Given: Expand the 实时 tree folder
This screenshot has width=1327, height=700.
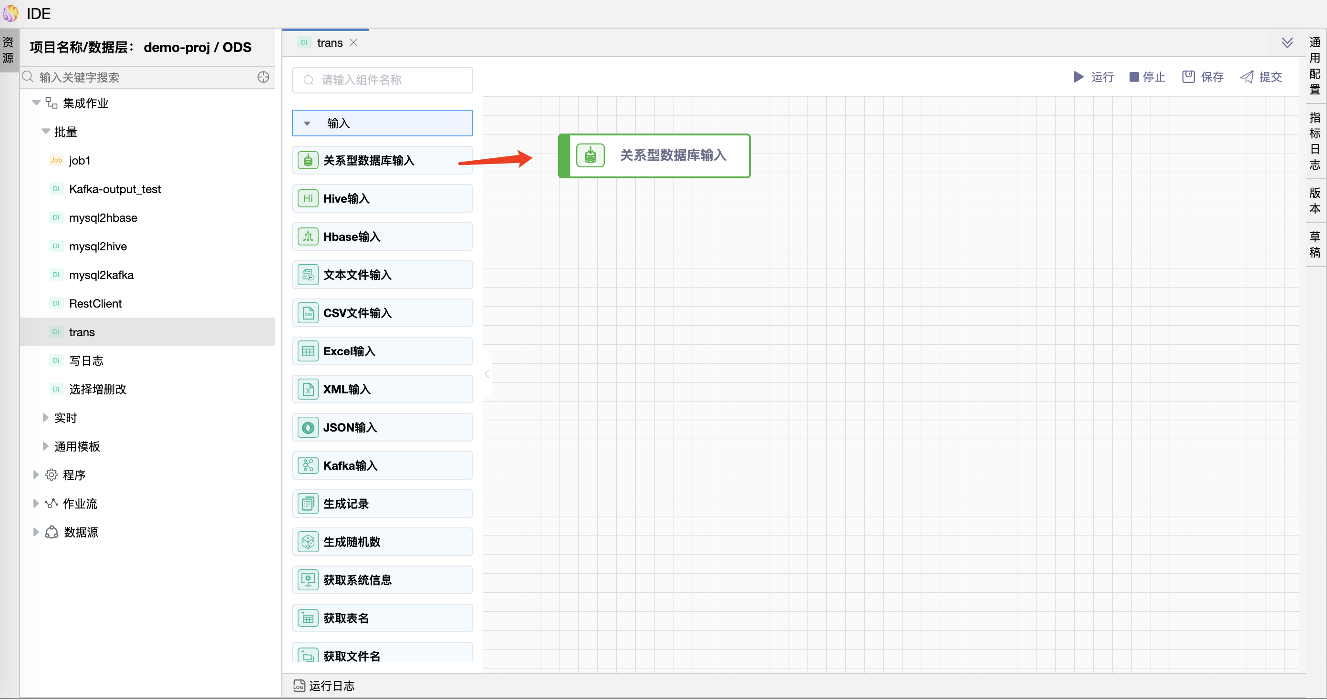Looking at the screenshot, I should click(x=45, y=418).
